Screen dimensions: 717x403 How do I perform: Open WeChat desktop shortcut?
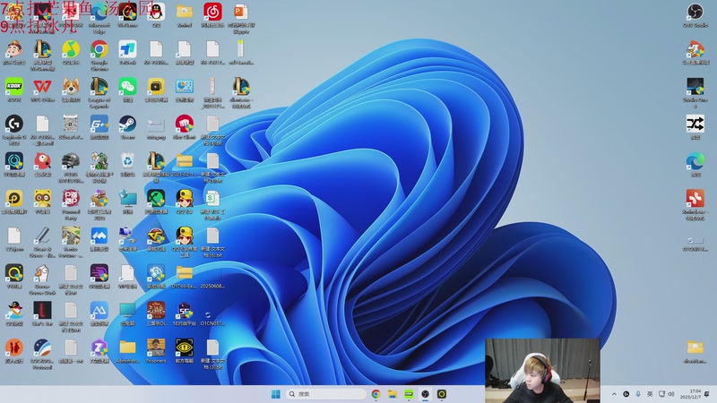click(127, 87)
